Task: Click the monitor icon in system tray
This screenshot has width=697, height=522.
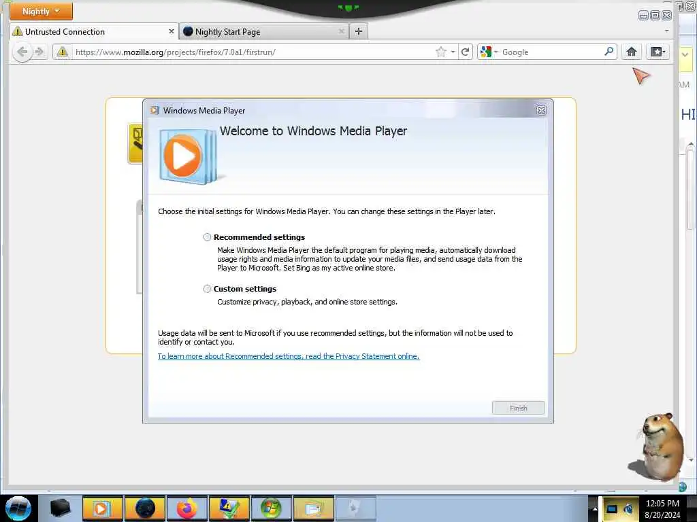Action: point(613,509)
